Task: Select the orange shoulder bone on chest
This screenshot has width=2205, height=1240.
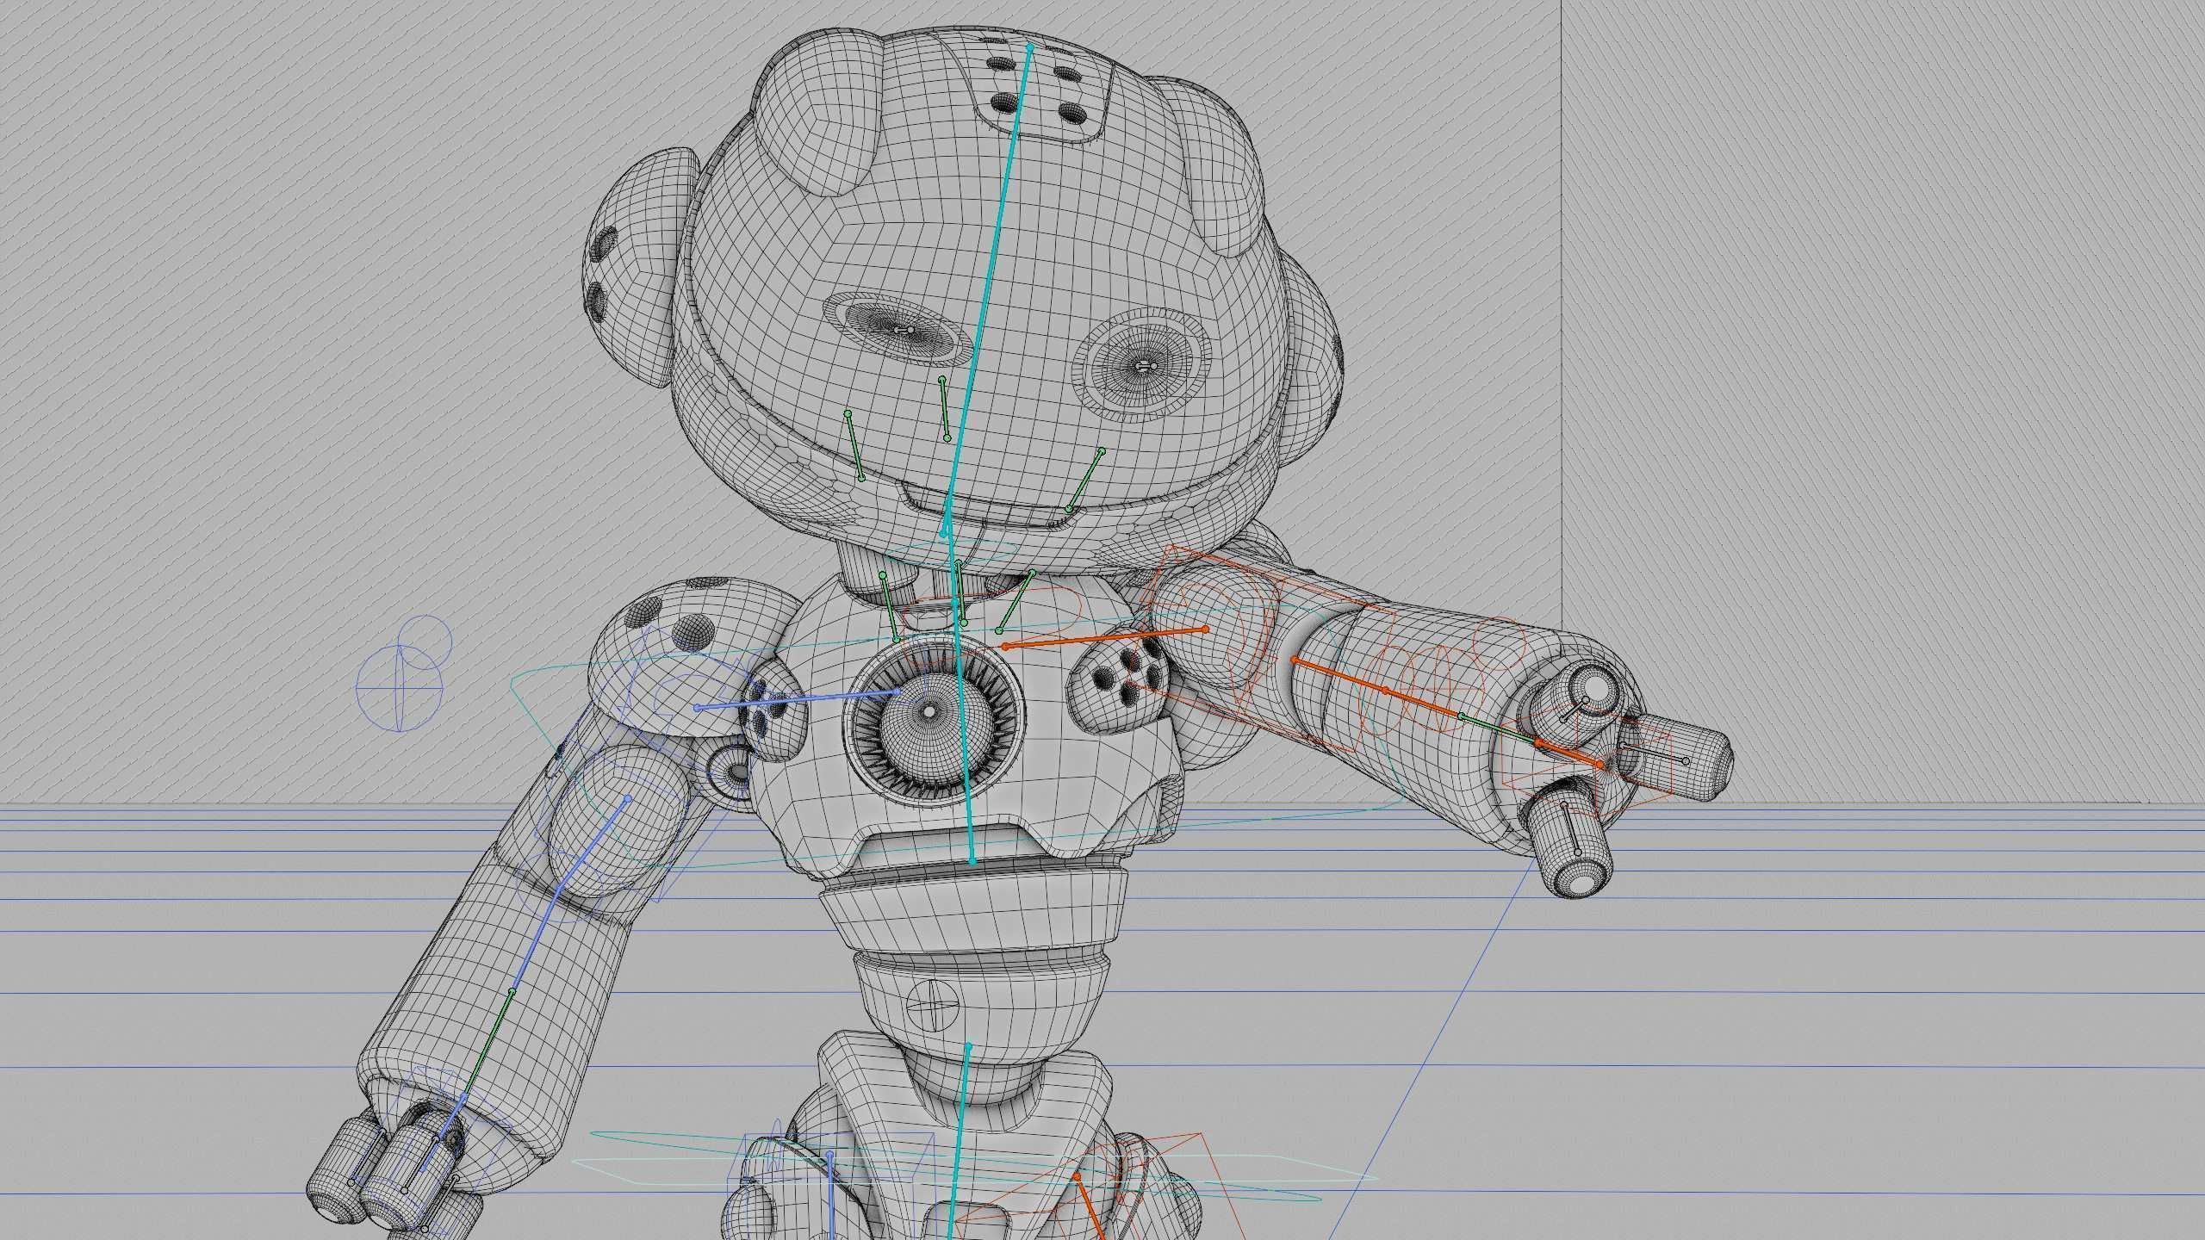Action: click(1105, 638)
